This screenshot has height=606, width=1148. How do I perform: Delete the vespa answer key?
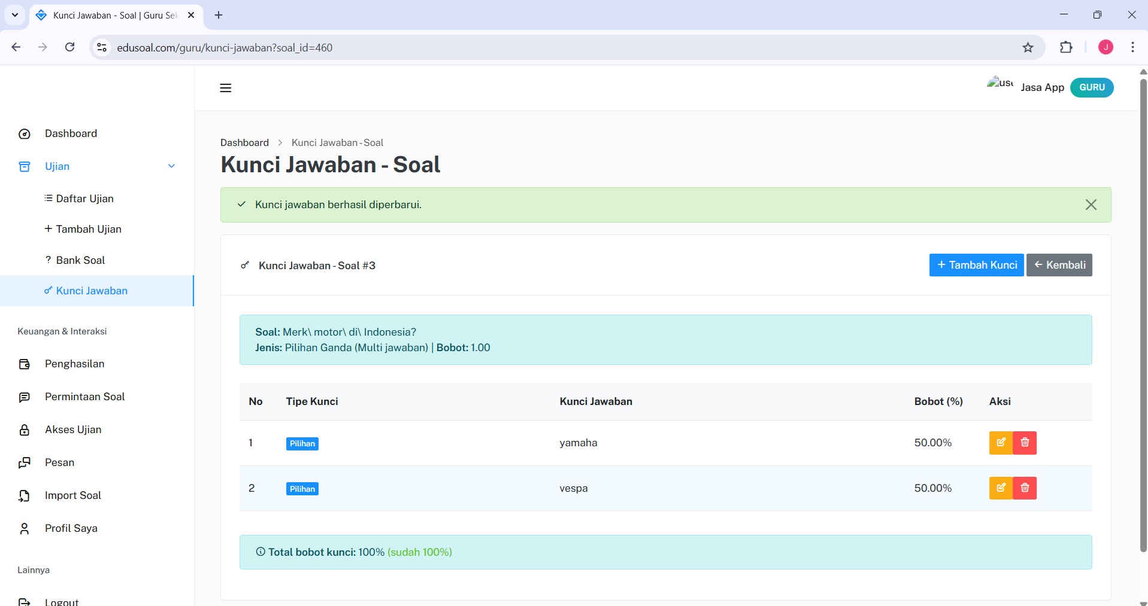(x=1025, y=488)
